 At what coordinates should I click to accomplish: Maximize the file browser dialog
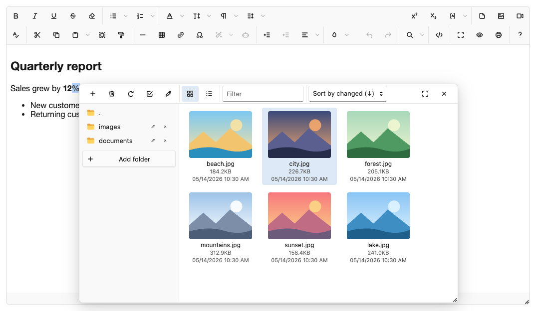(425, 94)
